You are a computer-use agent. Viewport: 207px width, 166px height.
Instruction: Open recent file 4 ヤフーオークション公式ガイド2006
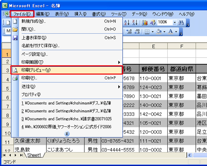click(x=67, y=126)
